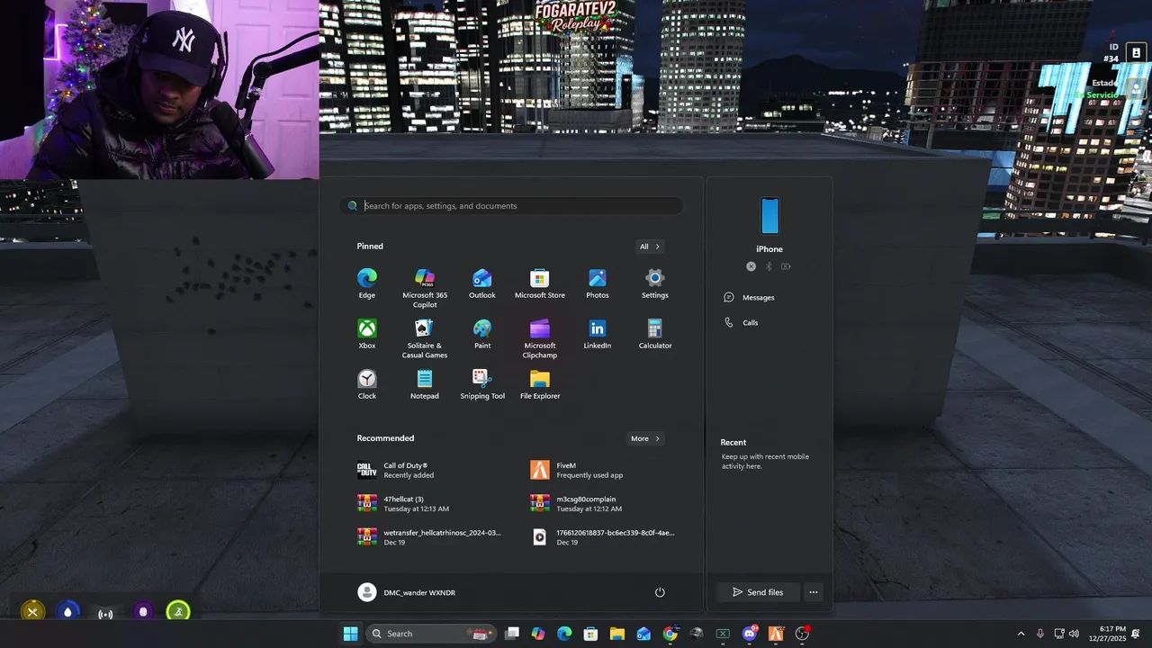Open Solitaire & Casual Games
This screenshot has width=1152, height=648.
425,338
